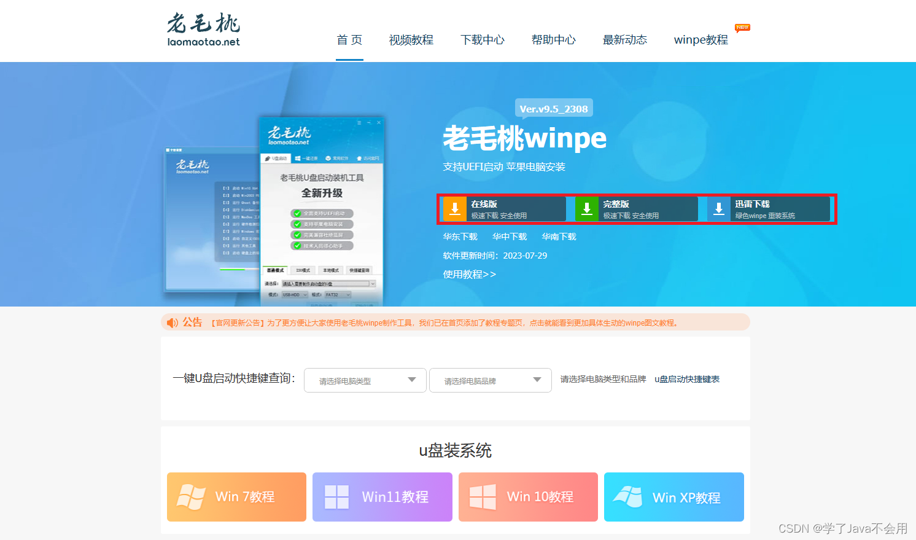Click the u盘装系统 section heading
The height and width of the screenshot is (540, 916).
pyautogui.click(x=456, y=451)
